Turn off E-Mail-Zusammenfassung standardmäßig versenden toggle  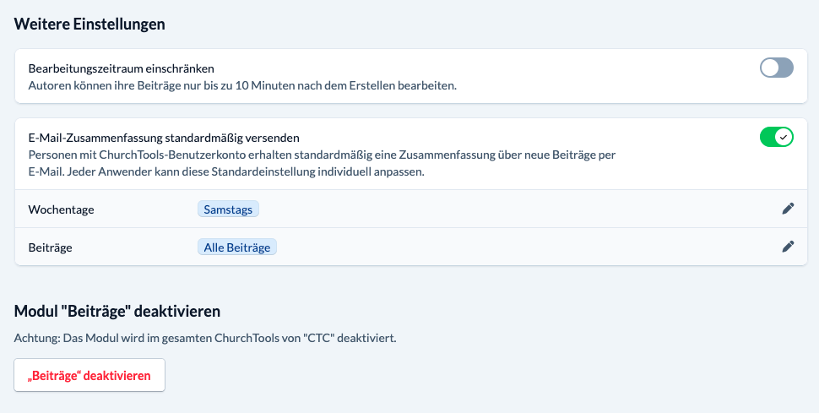pos(777,137)
